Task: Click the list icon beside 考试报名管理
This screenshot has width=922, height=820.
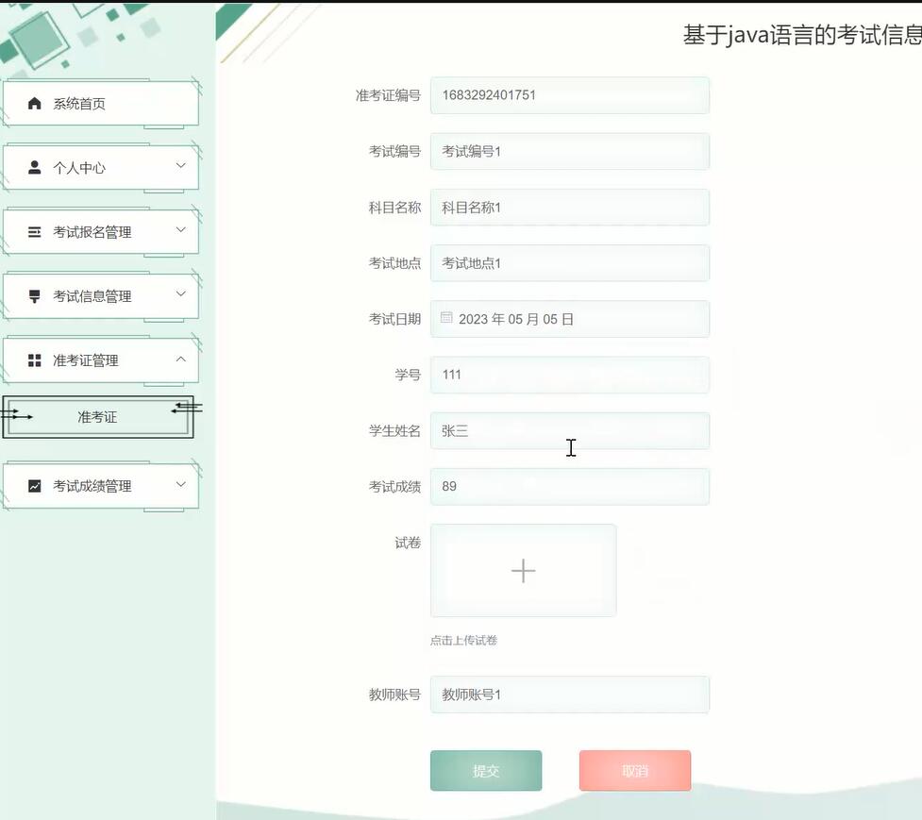Action: [x=35, y=230]
